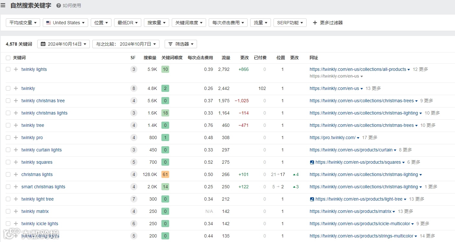This screenshot has width=455, height=242.
Task: Click the plus icon beside twinkly curtain lights
Action: [16, 150]
